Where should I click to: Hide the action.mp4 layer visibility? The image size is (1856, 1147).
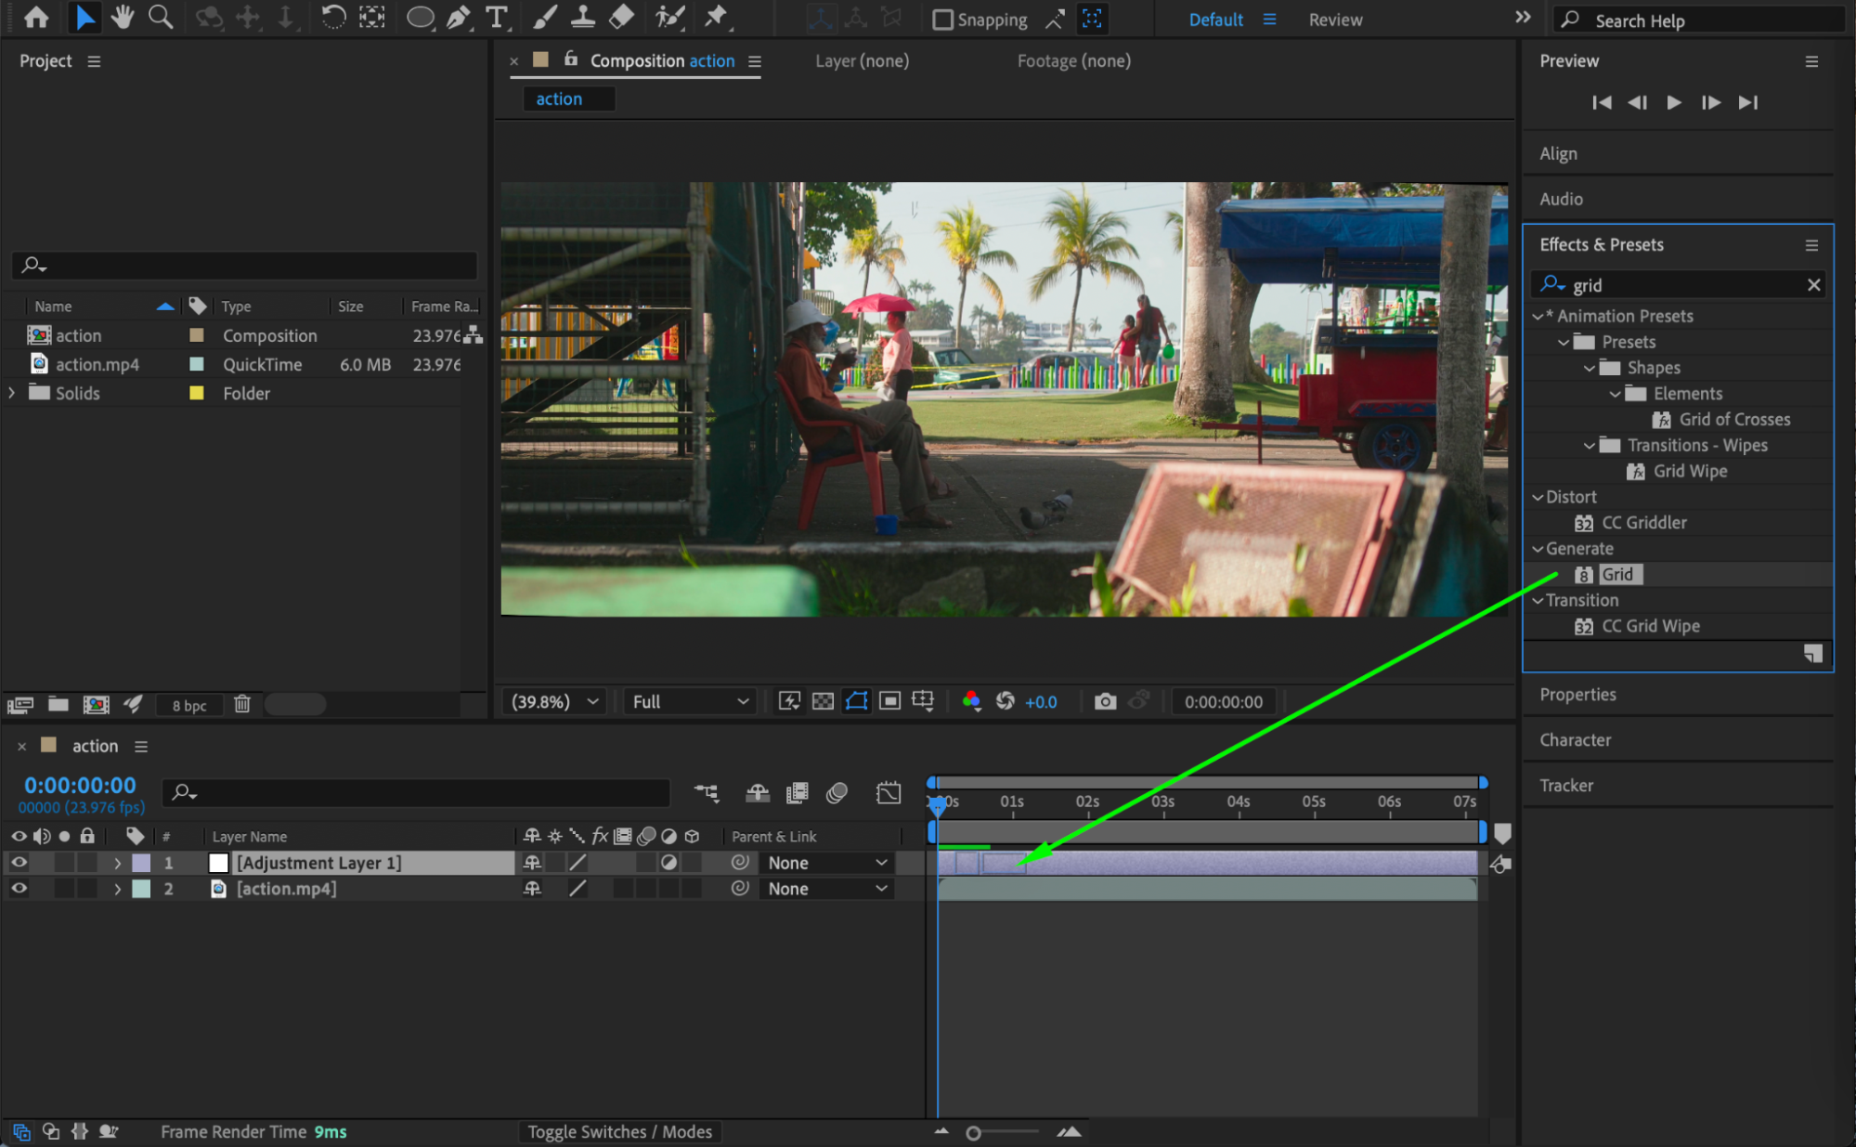point(19,889)
